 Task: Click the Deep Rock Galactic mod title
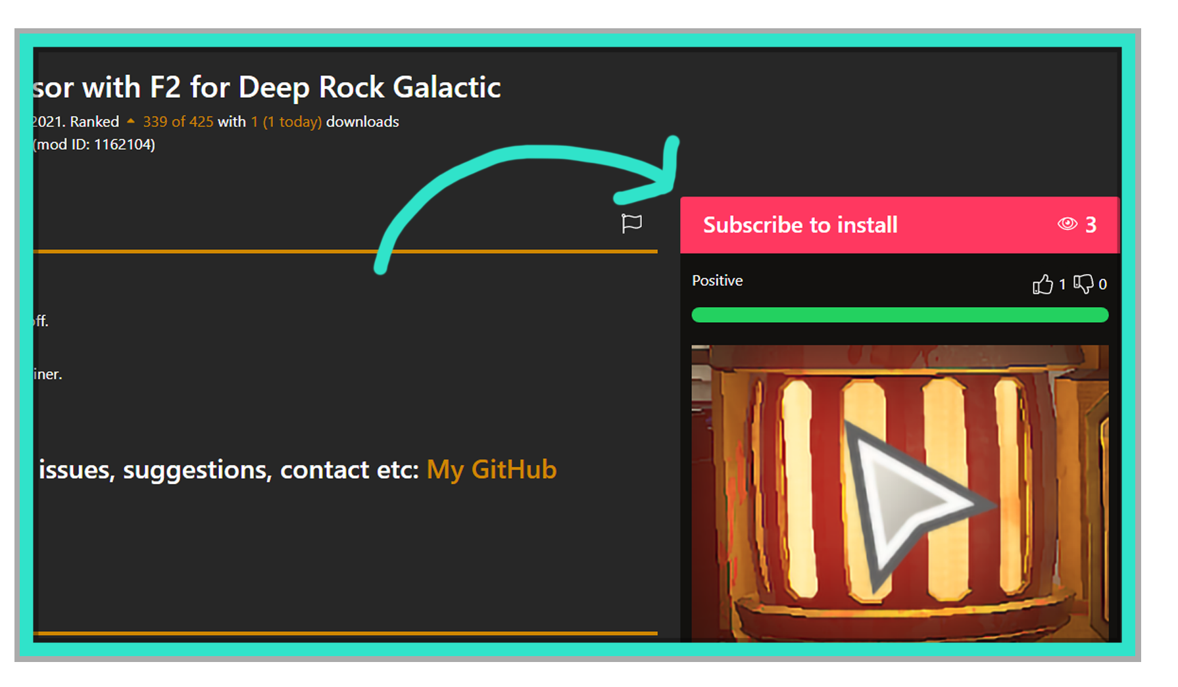[x=267, y=87]
